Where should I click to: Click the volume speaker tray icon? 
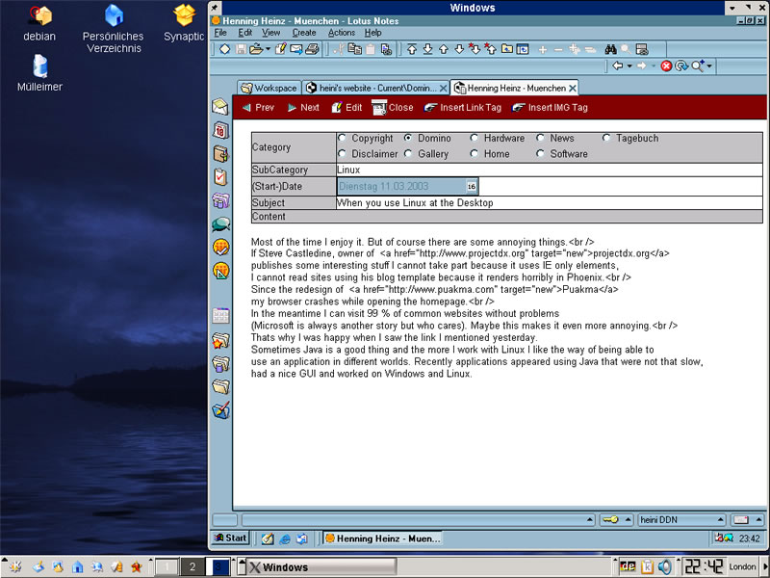point(664,566)
